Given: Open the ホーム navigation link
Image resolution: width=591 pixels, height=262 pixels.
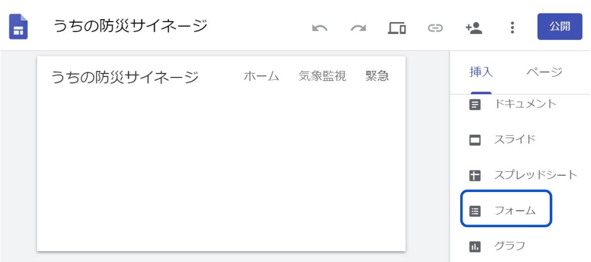Looking at the screenshot, I should tap(261, 76).
